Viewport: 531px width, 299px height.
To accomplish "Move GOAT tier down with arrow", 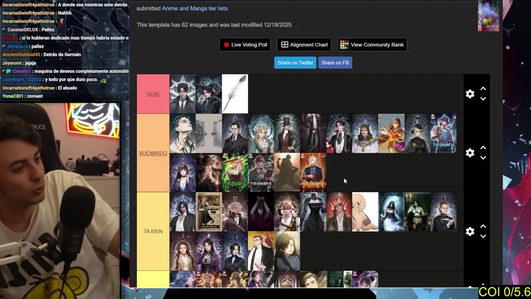I will tap(483, 99).
